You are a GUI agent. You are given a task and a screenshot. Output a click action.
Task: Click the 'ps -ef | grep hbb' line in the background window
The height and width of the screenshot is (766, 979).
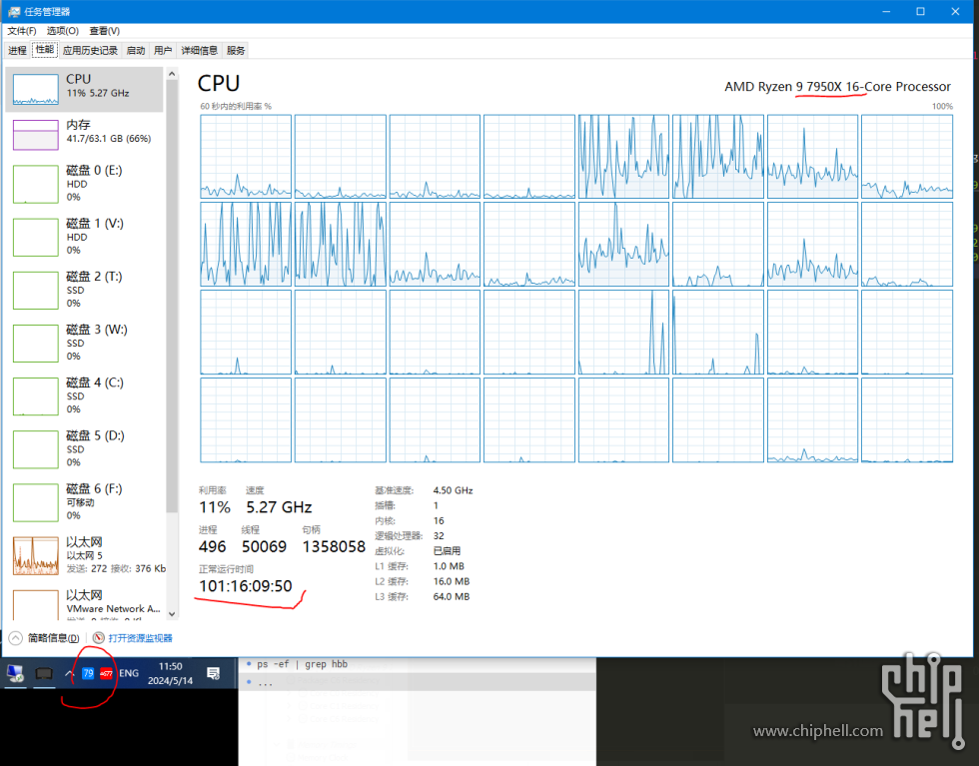tap(304, 664)
